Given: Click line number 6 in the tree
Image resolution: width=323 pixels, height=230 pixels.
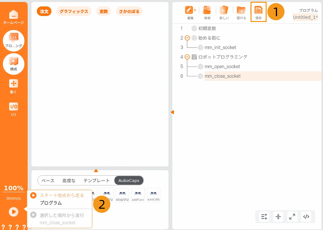Looking at the screenshot, I should 181,76.
